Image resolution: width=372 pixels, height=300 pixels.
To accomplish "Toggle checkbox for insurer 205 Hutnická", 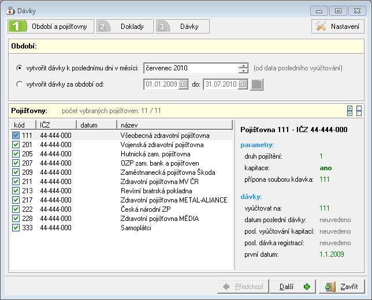I will (x=16, y=154).
